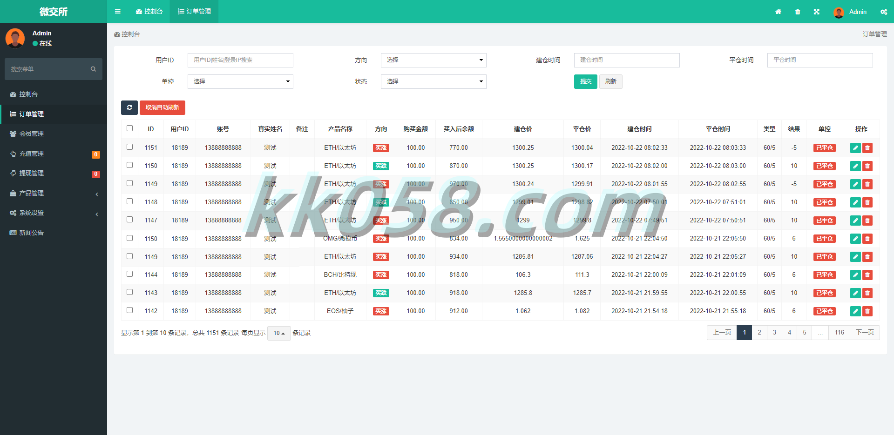The image size is (894, 435).
Task: Check the checkbox for the 934.00 balance row
Action: pos(130,256)
